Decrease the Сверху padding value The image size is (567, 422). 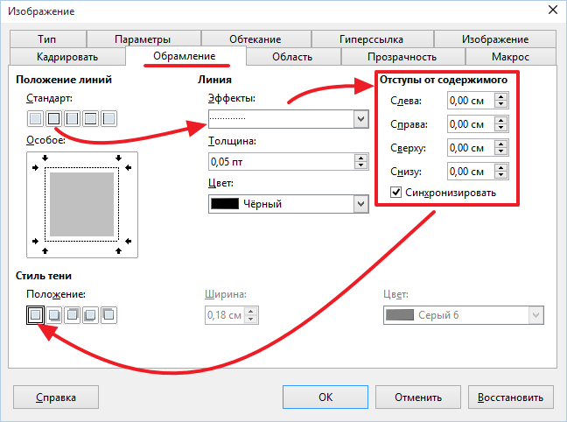point(500,151)
